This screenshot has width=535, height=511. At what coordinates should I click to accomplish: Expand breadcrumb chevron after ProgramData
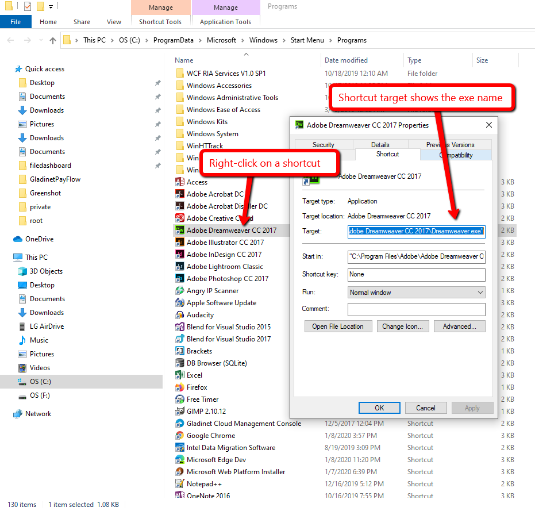tap(200, 40)
